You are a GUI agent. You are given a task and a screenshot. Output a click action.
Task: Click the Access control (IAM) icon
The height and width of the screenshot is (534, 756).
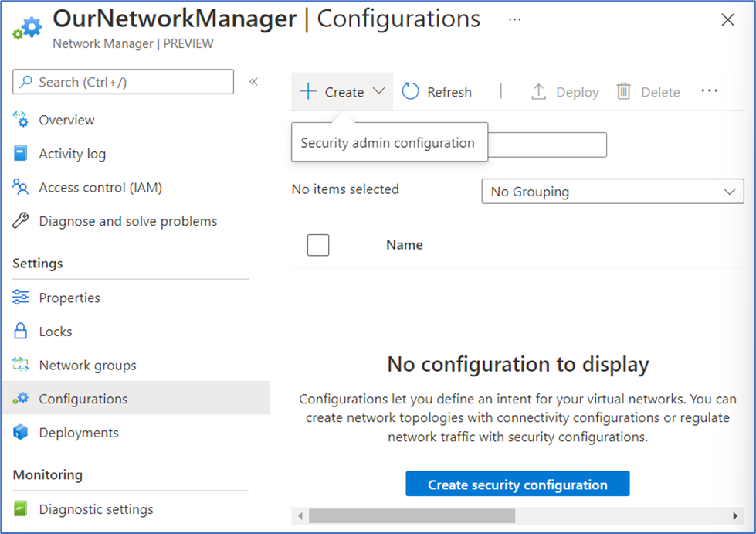[x=21, y=188]
